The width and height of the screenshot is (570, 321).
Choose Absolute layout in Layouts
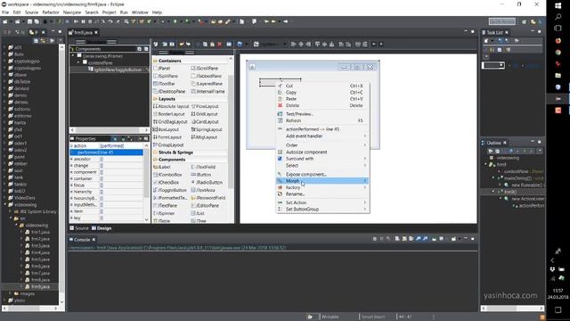pyautogui.click(x=171, y=107)
